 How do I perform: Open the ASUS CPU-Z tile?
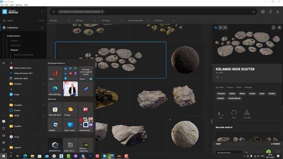(x=70, y=145)
